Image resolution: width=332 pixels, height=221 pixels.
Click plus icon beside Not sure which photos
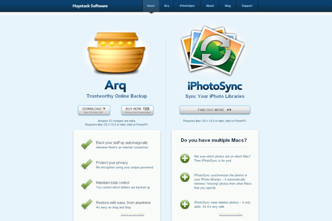pyautogui.click(x=185, y=158)
